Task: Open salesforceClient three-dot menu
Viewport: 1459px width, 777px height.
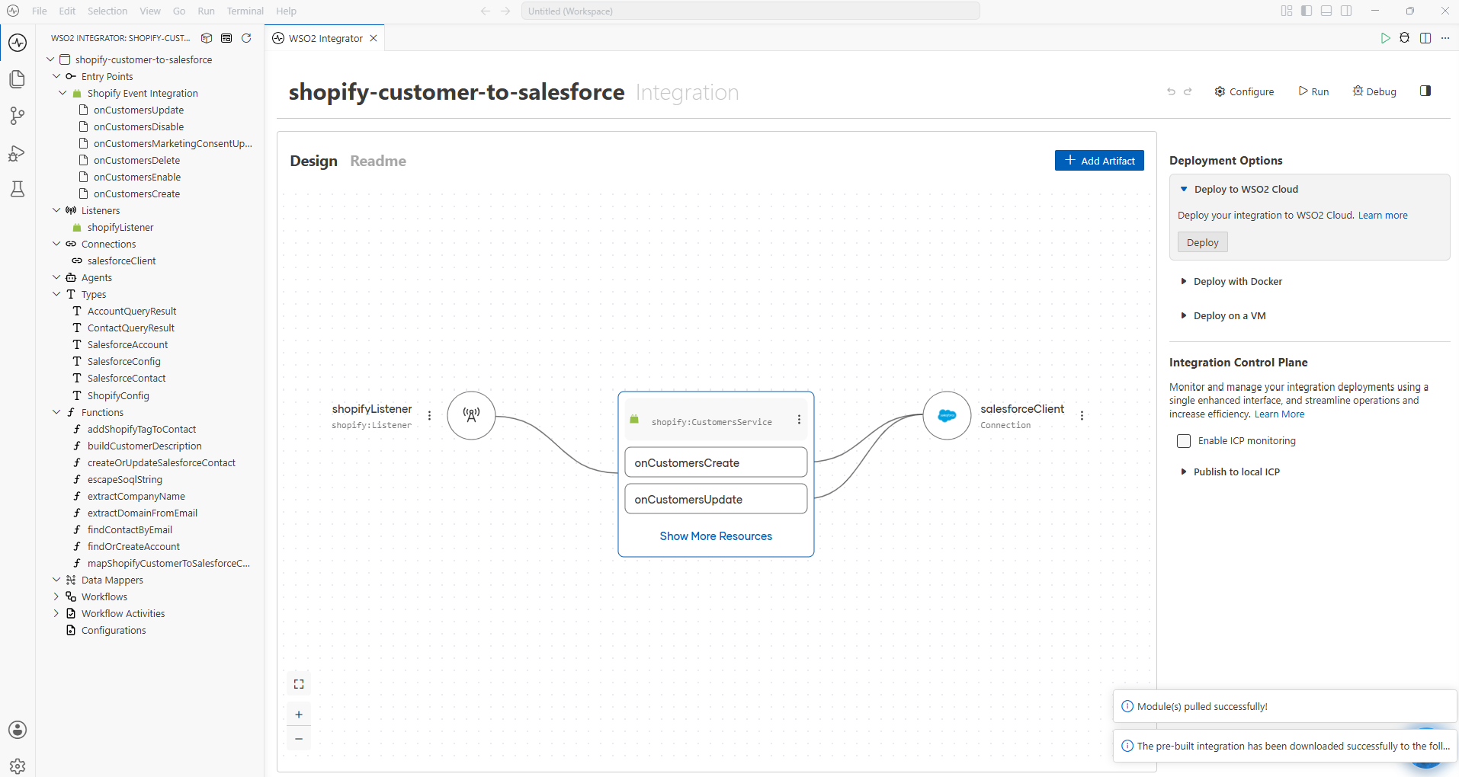Action: click(x=1082, y=416)
